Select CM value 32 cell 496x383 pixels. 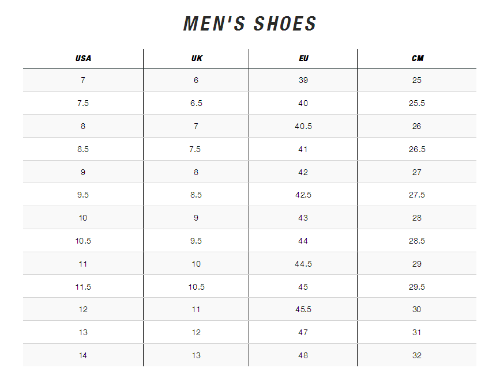click(x=417, y=355)
